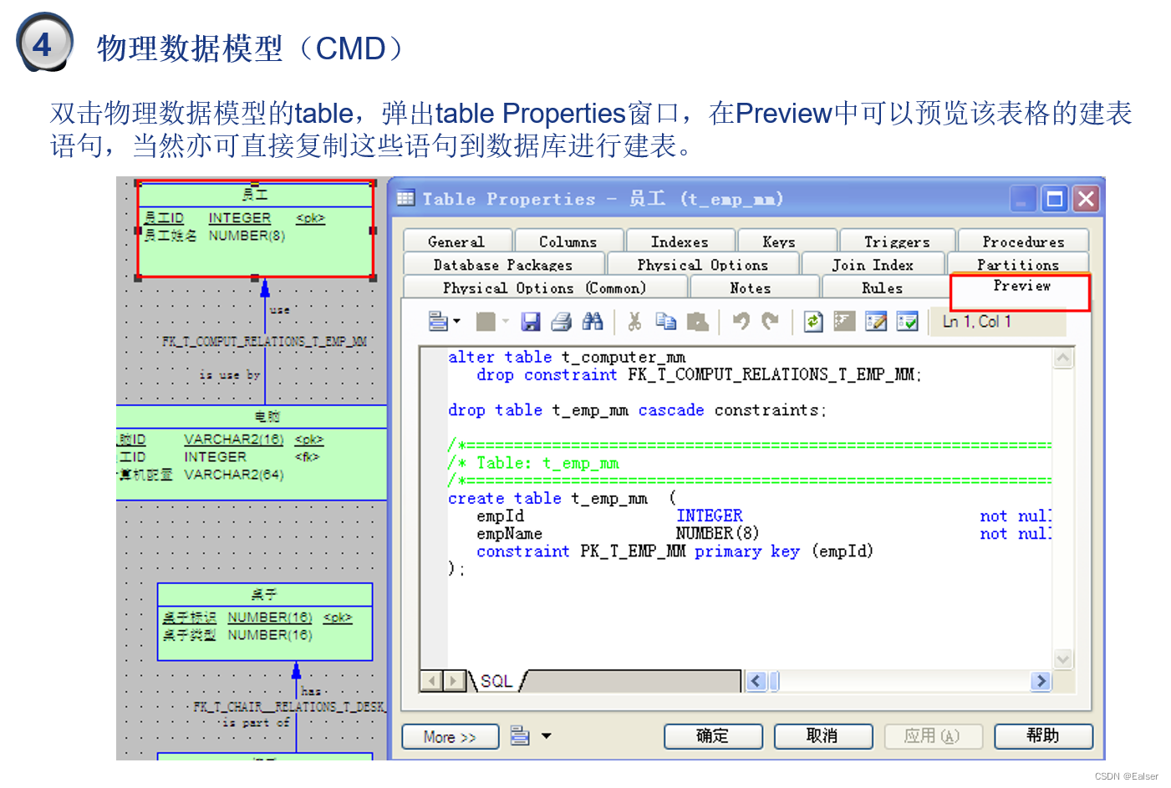Open the Database Packages tab
Image resolution: width=1171 pixels, height=788 pixels.
click(x=503, y=265)
